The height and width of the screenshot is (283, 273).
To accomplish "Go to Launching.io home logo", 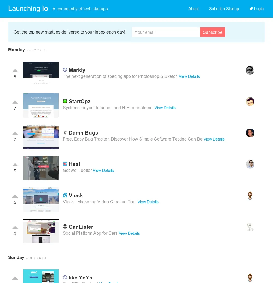I will [28, 9].
